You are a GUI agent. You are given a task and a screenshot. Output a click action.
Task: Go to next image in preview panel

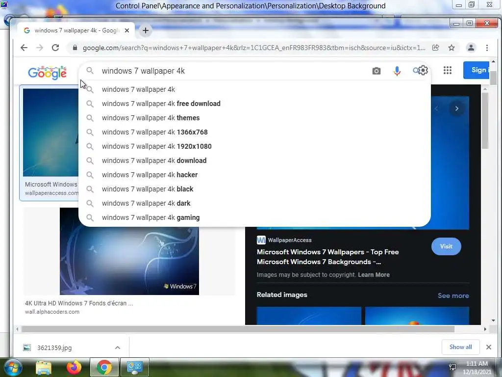click(457, 108)
